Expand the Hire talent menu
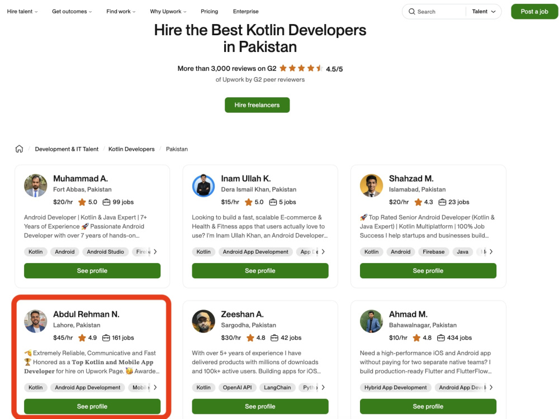 (x=22, y=11)
